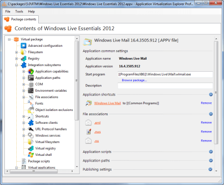This screenshot has height=185, width=224.
Task: Click the Application version value 16.4.3505.912
Action: pyautogui.click(x=129, y=66)
